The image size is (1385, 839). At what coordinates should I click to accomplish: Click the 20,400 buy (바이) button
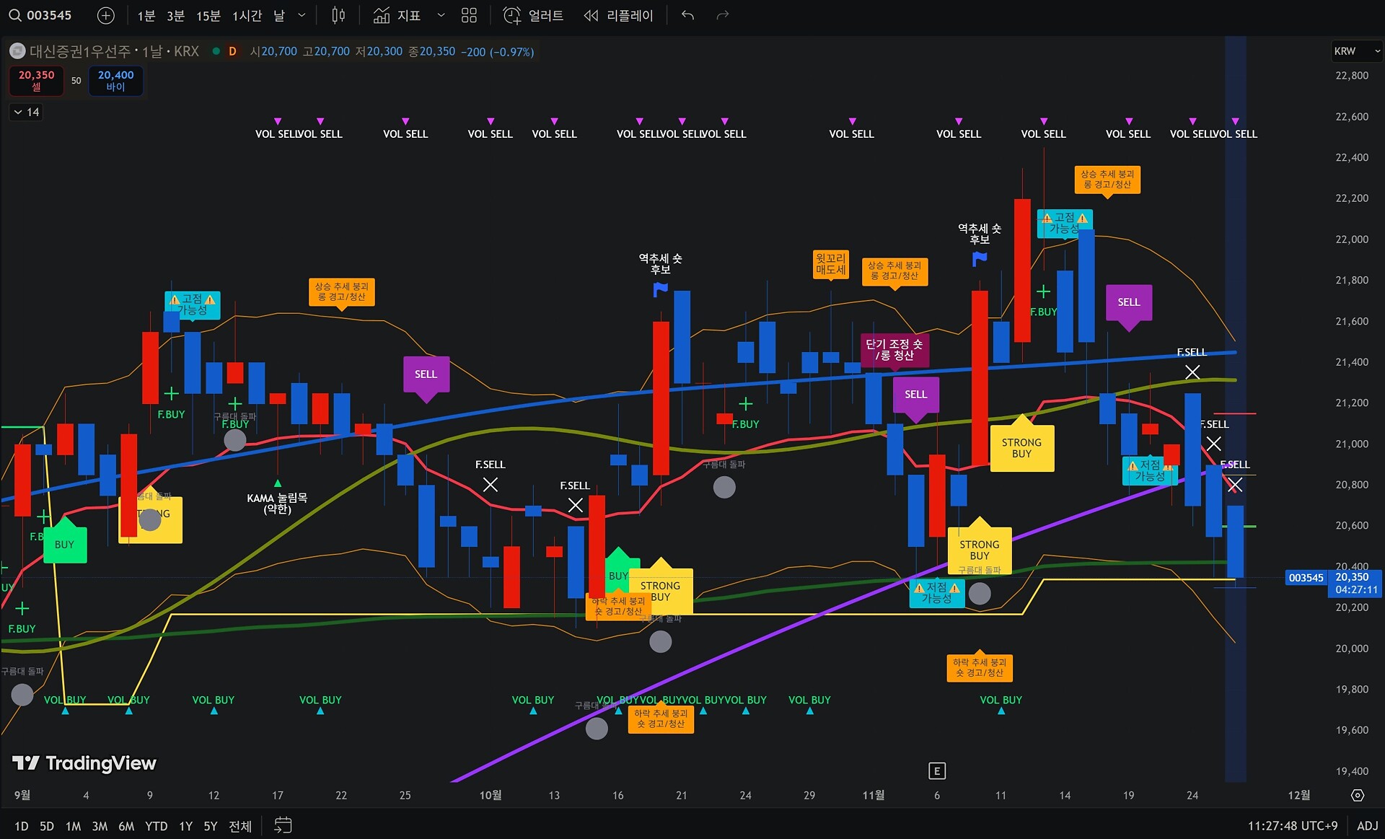pos(115,80)
